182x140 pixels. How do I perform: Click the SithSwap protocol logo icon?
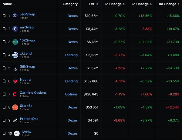[15, 68]
